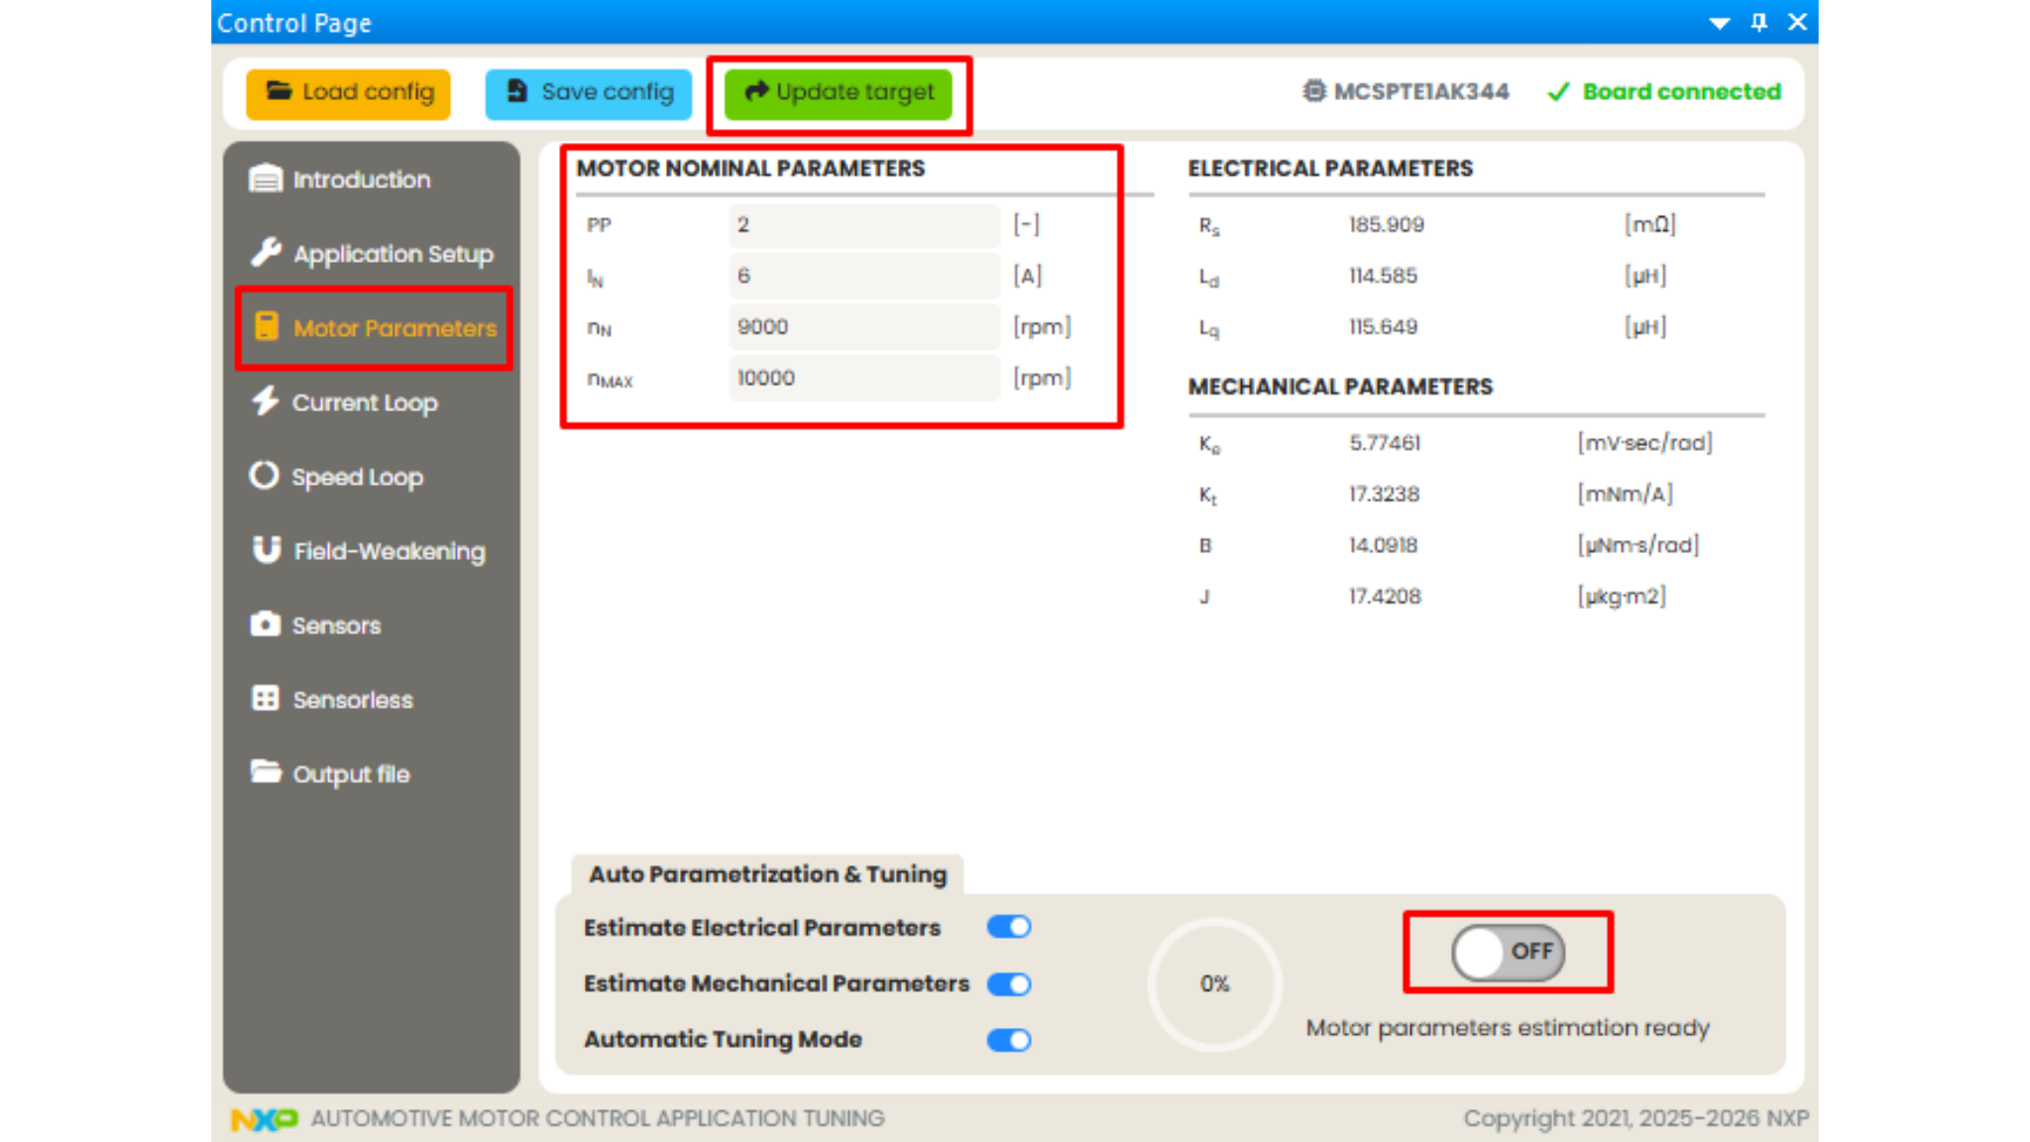2030x1142 pixels.
Task: Click Motor parameters estimation ready status
Action: pyautogui.click(x=1508, y=1028)
